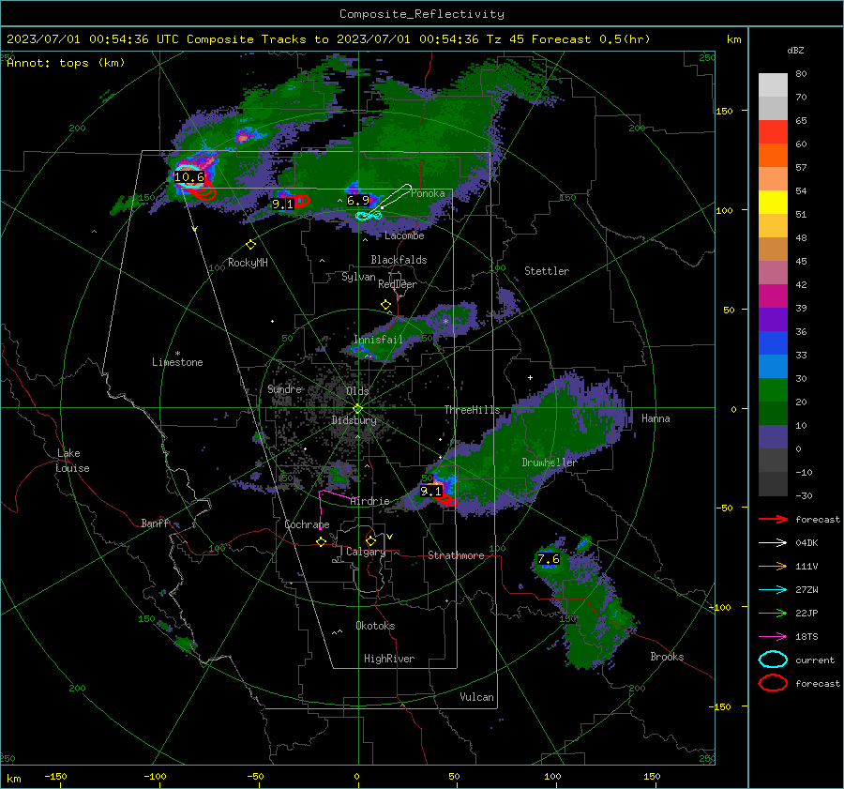Click the cyan current ellipse at 10.6 storm
This screenshot has width=844, height=789.
pos(190,177)
